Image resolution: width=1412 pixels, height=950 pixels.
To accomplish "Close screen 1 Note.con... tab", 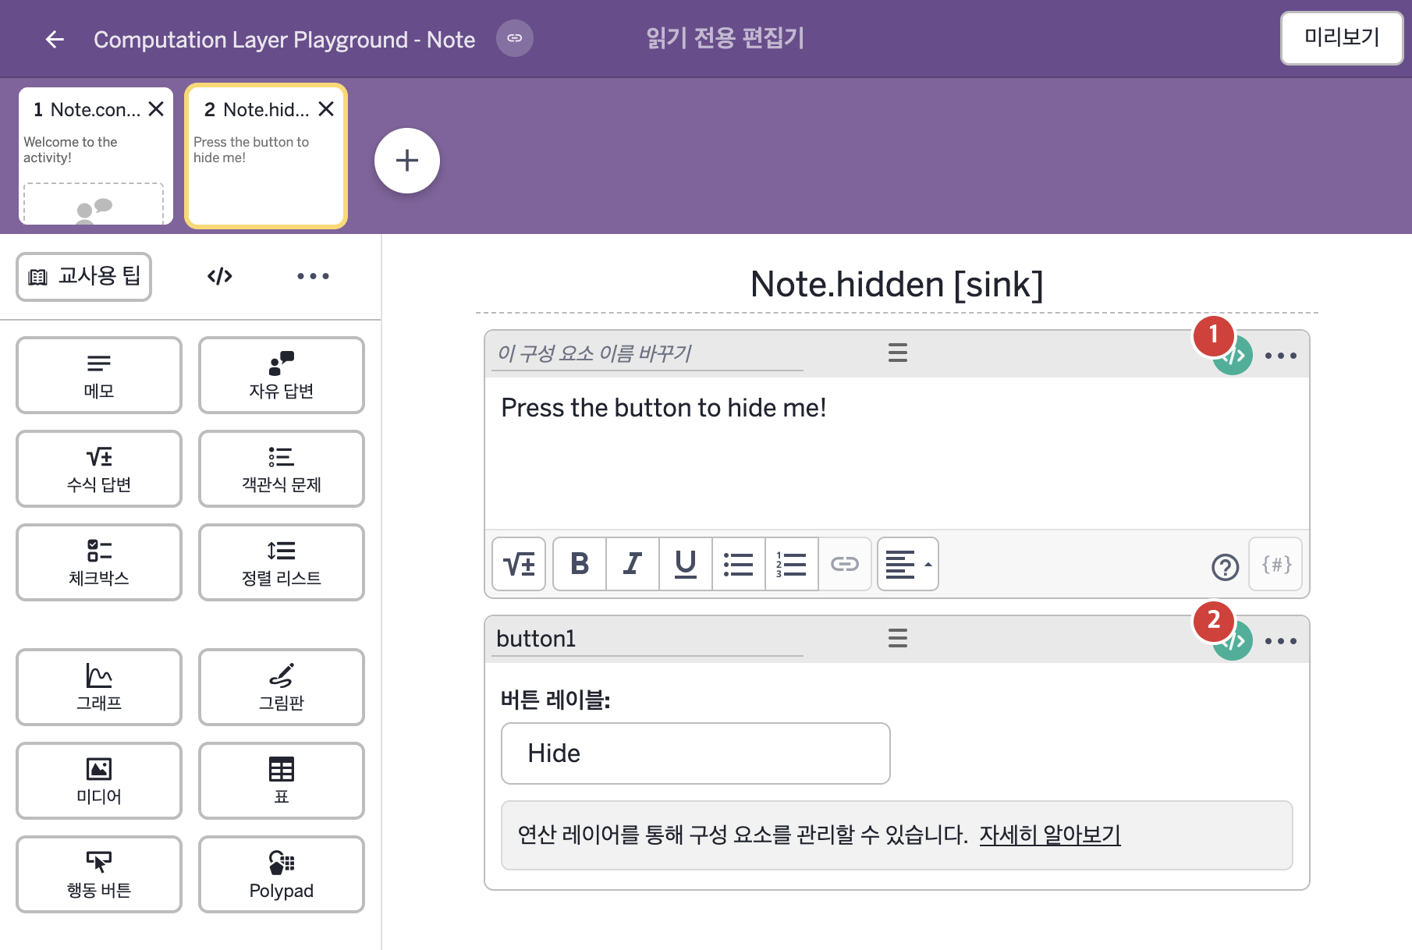I will pos(156,109).
